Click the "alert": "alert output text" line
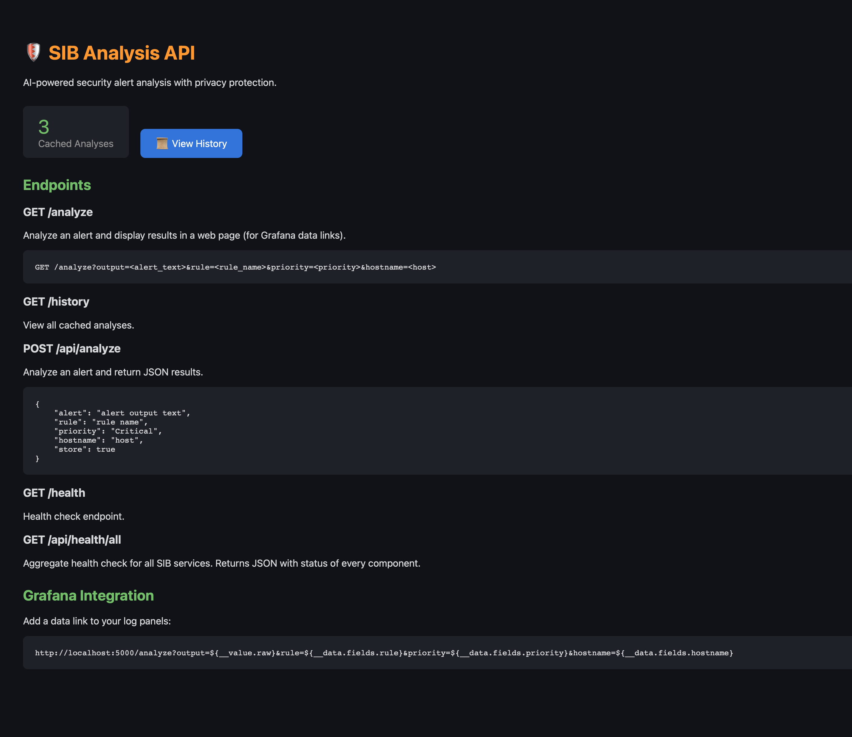Image resolution: width=852 pixels, height=737 pixels. pyautogui.click(x=122, y=413)
